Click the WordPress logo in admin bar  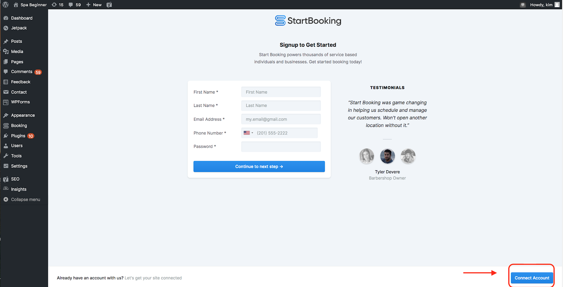pos(6,5)
